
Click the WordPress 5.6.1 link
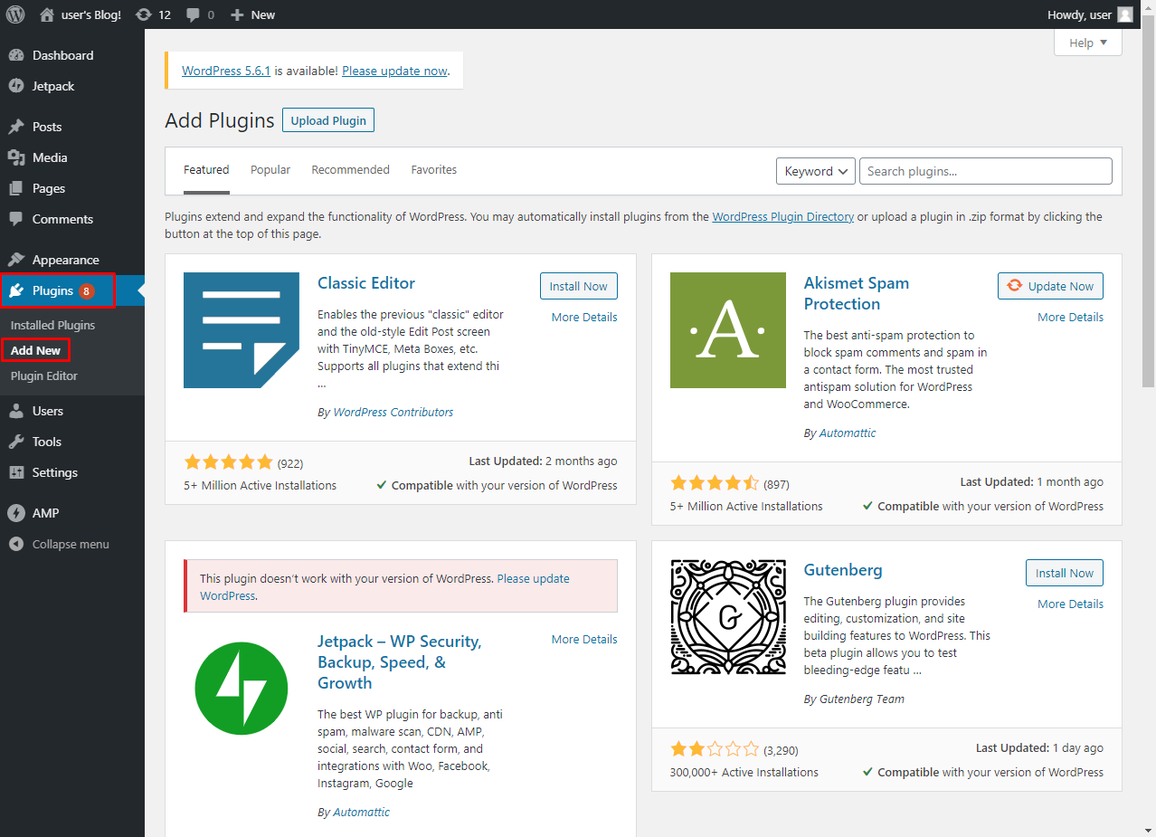(226, 71)
